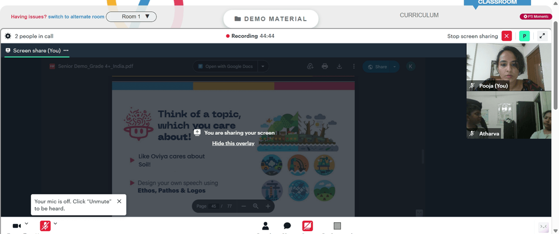Click the Recording 44:44 indicator

pos(250,36)
